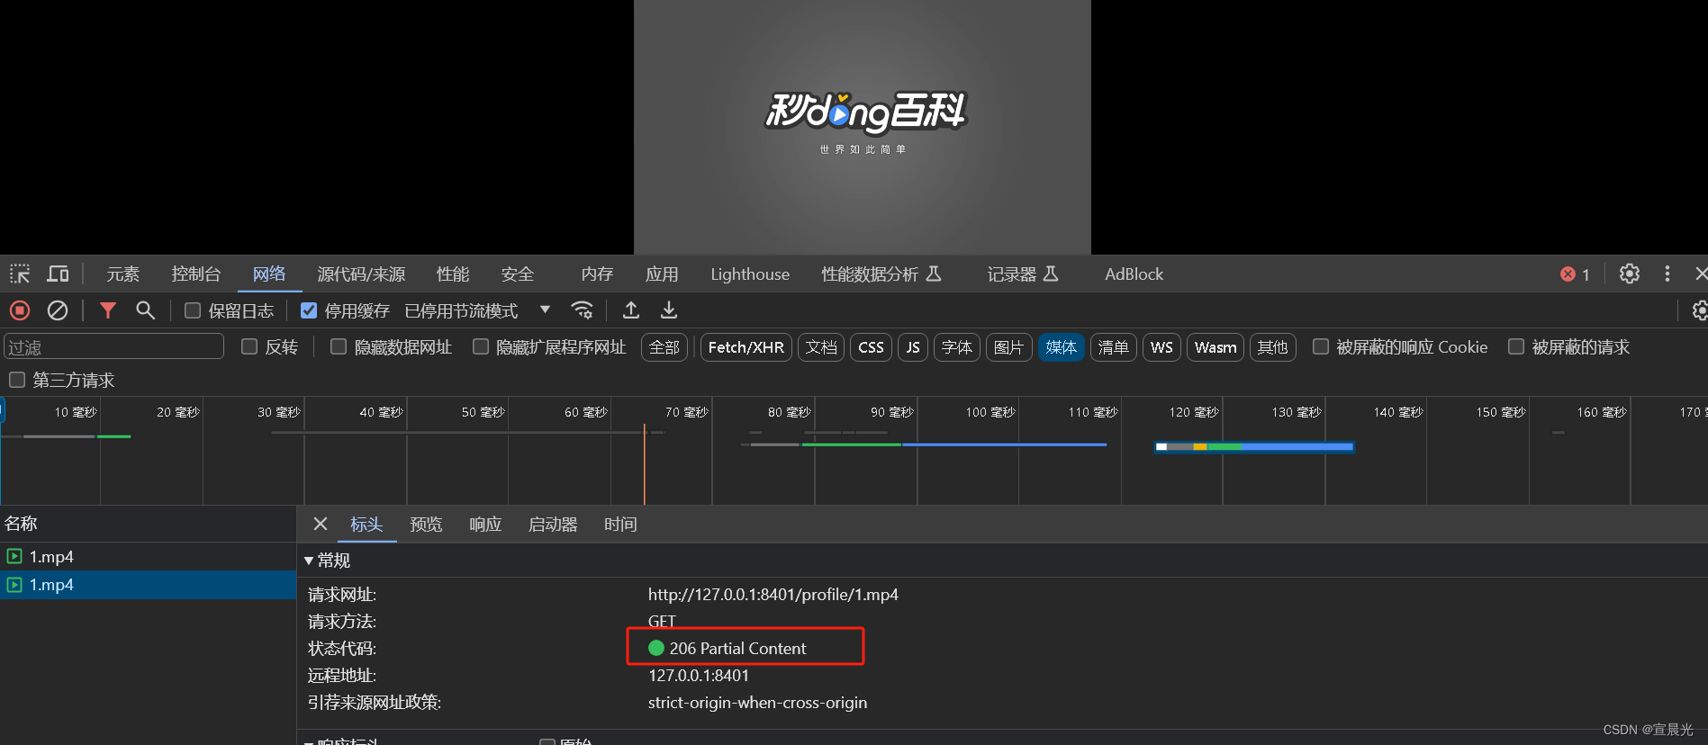This screenshot has width=1708, height=745.
Task: Switch to the 元素 panel
Action: click(122, 274)
